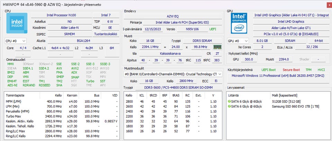Click the AVX-512 greyed feature label

pyautogui.click(x=91, y=68)
